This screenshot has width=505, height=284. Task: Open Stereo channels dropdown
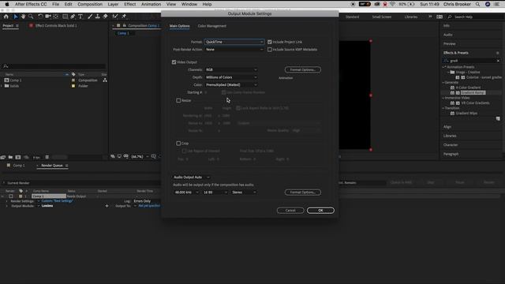tap(244, 192)
